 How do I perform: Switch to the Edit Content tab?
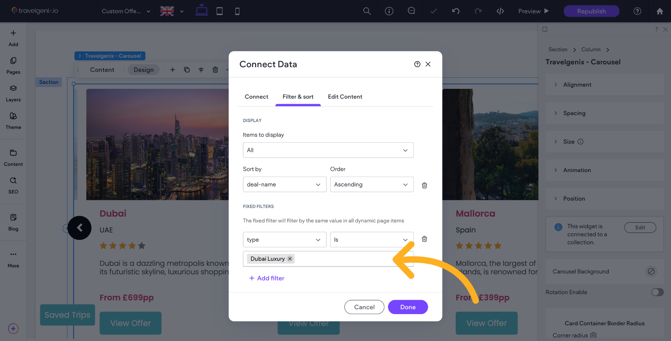click(x=345, y=97)
